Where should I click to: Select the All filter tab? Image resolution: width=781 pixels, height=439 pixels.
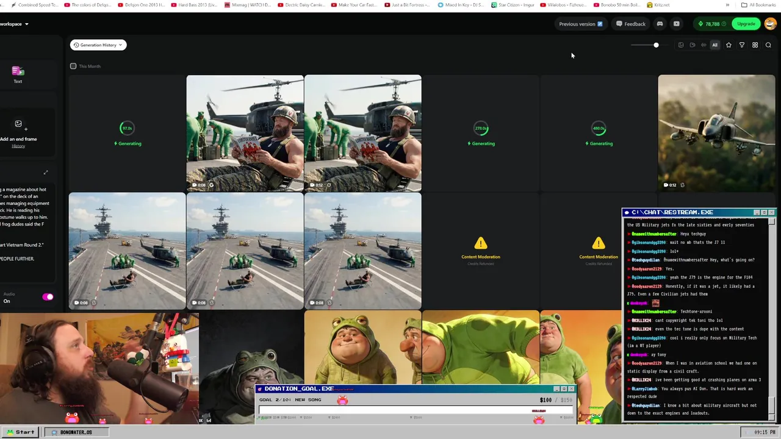pos(714,45)
